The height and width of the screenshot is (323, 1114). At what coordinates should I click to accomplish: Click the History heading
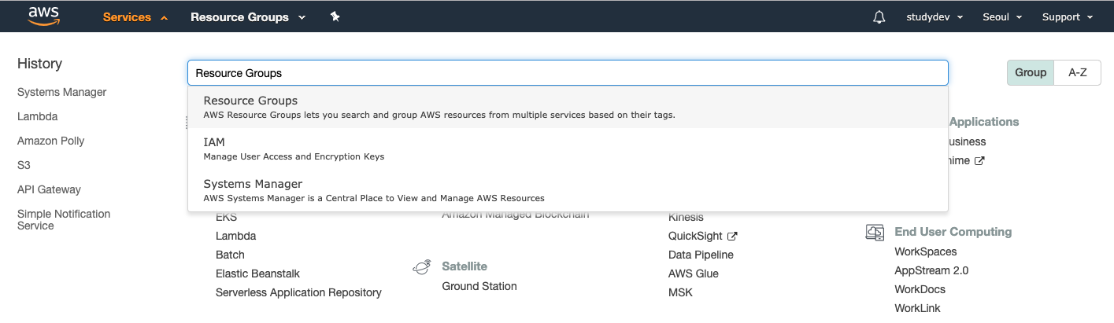click(x=39, y=64)
